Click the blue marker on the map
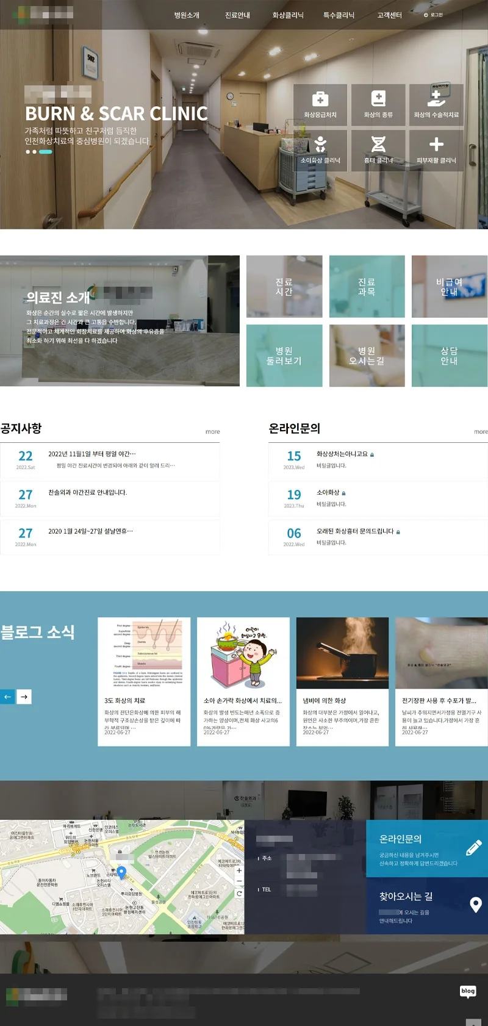 [121, 873]
